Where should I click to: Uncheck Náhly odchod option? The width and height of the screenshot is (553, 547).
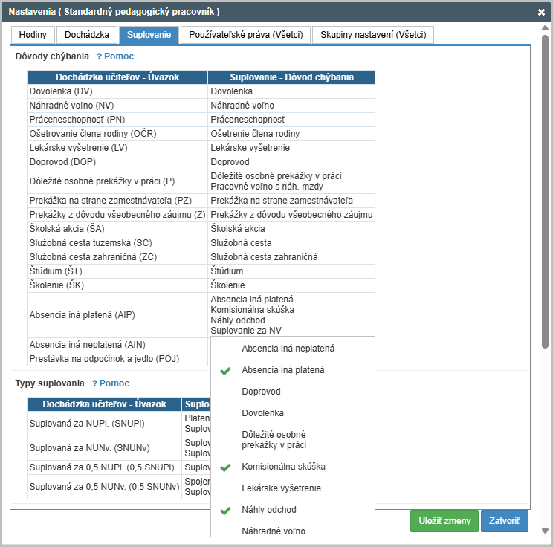[x=268, y=510]
